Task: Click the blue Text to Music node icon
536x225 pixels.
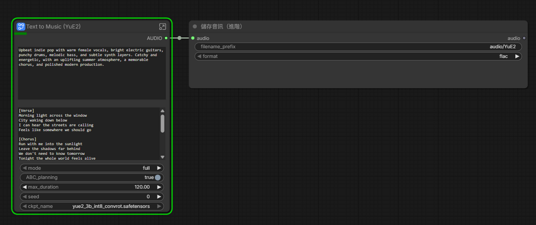Action: pos(21,27)
